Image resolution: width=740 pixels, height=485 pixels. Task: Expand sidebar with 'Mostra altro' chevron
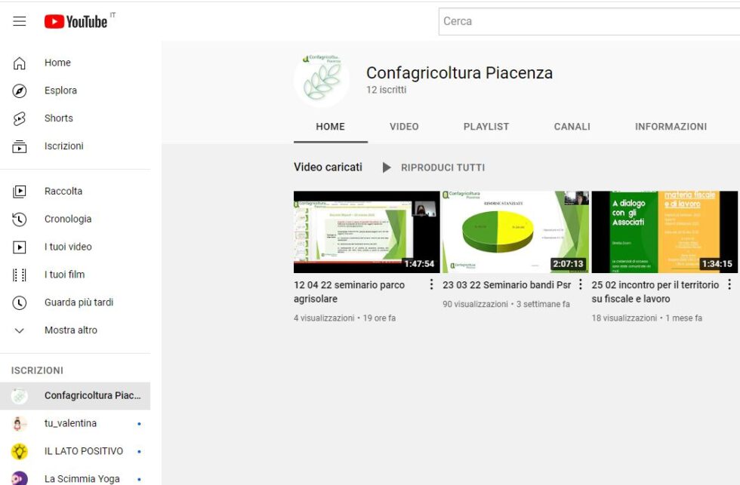point(20,330)
